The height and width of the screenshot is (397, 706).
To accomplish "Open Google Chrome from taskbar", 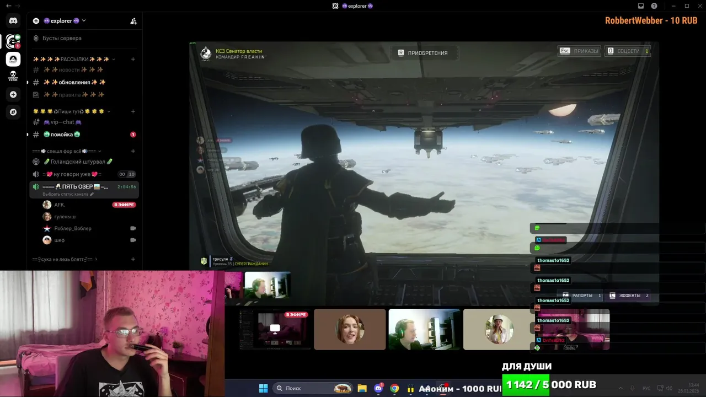I will [x=394, y=388].
